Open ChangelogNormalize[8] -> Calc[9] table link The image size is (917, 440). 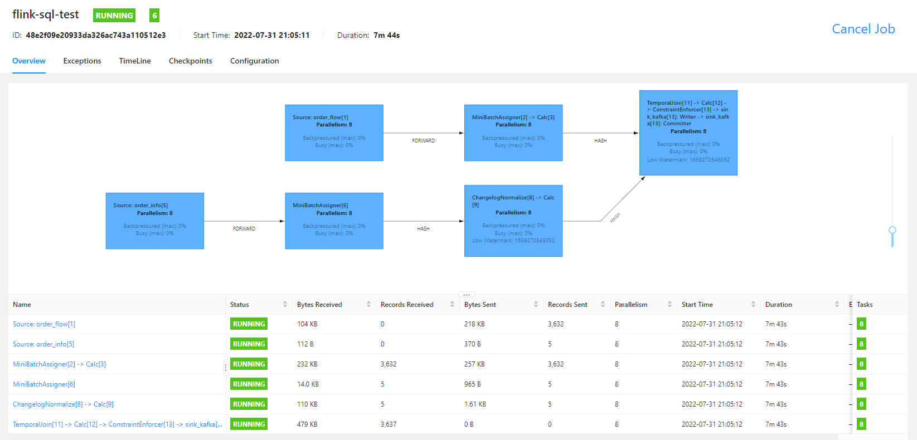pyautogui.click(x=63, y=404)
